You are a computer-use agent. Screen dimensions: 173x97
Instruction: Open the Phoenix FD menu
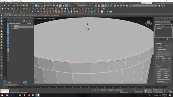pyautogui.click(x=121, y=3)
